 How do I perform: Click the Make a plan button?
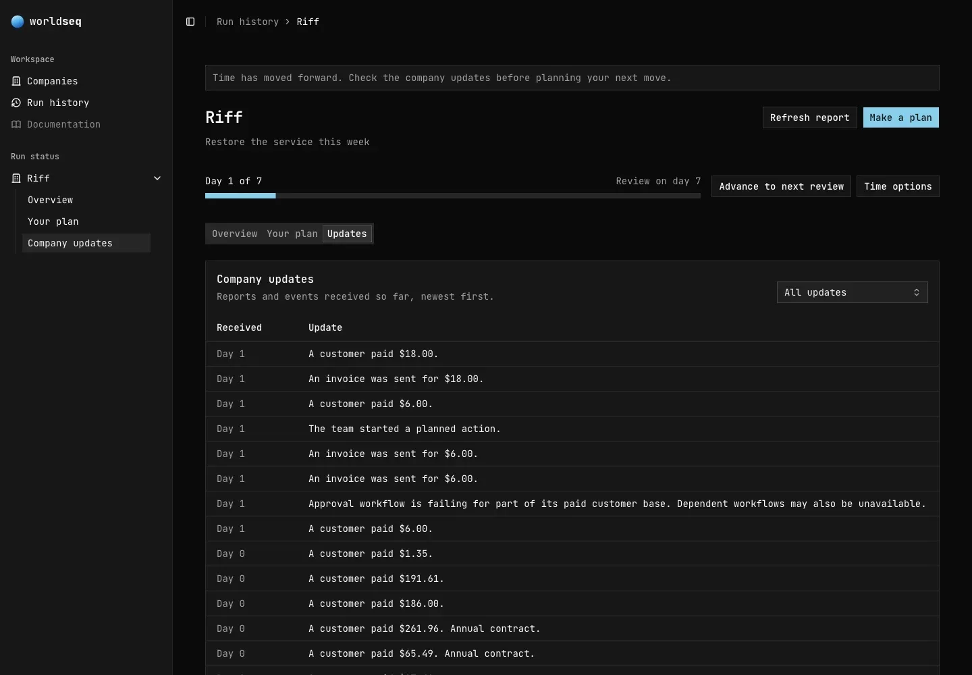[900, 117]
